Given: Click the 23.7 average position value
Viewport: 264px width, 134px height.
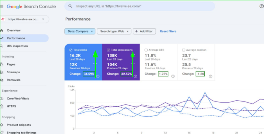Looking at the screenshot, I should click(x=186, y=56).
